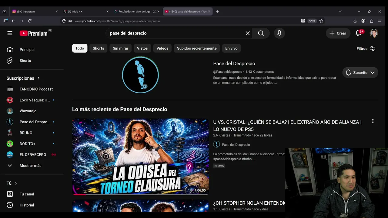This screenshot has height=218, width=388.
Task: Switch to the Inicio / X tab
Action: pos(85,12)
